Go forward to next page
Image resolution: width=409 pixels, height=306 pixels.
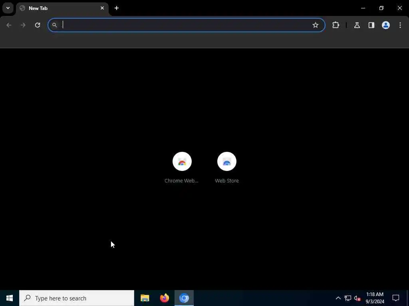pyautogui.click(x=23, y=25)
